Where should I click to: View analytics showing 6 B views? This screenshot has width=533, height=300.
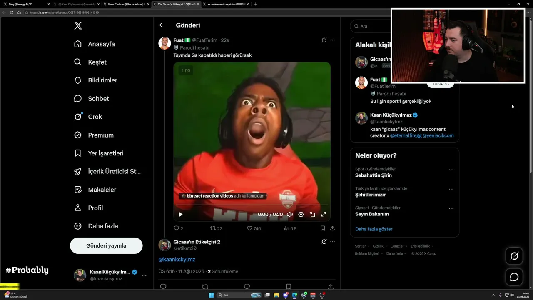click(290, 228)
